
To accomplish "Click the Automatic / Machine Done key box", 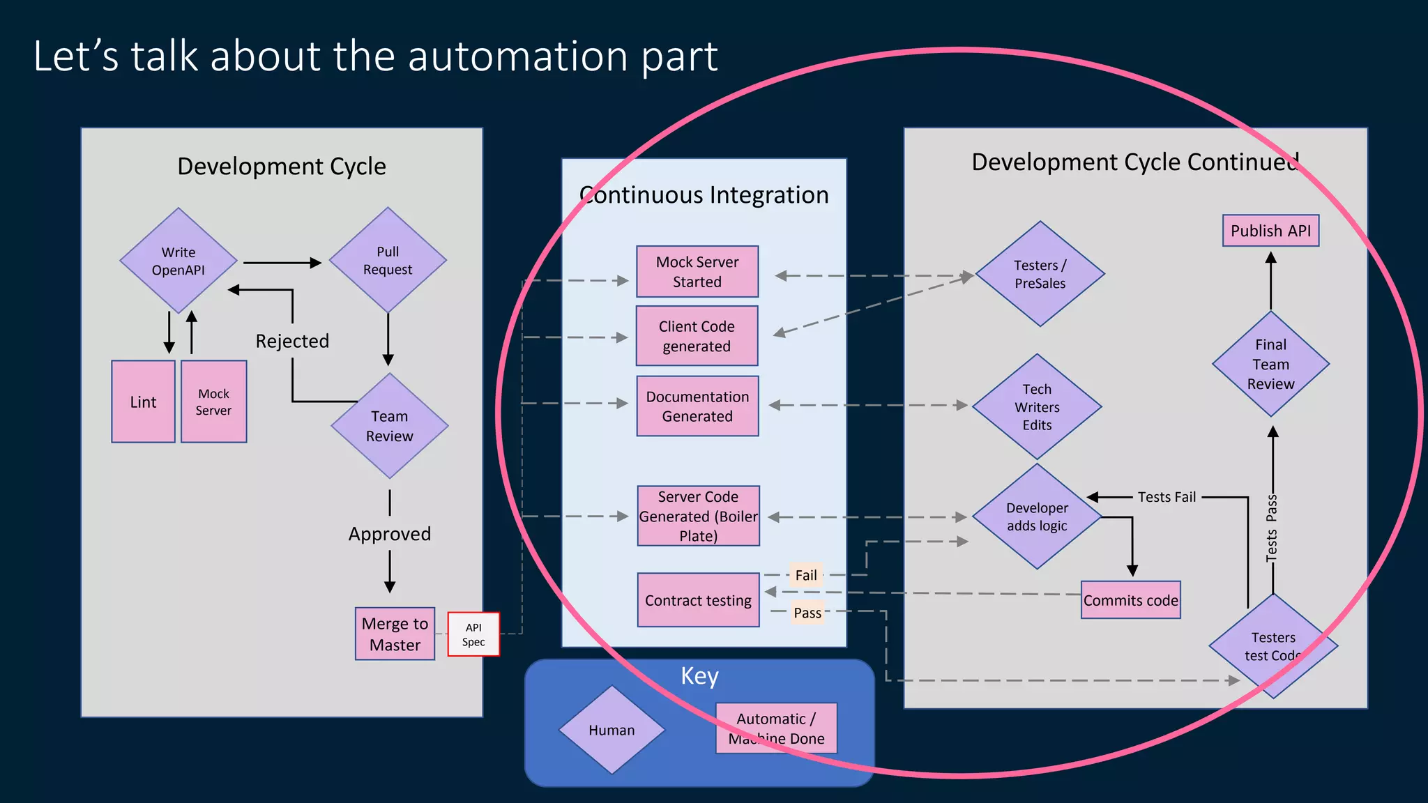I will [x=776, y=728].
